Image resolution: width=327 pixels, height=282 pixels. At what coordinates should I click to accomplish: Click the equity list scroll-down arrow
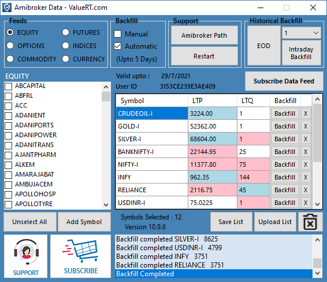(x=106, y=204)
